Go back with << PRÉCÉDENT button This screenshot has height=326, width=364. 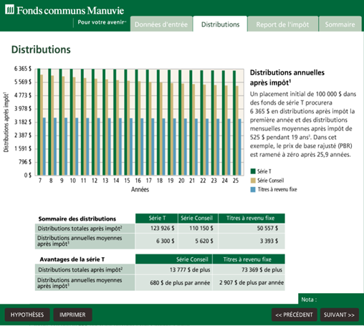coord(294,315)
